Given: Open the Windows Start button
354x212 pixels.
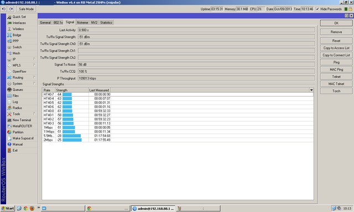Looking at the screenshot, I should [8, 208].
